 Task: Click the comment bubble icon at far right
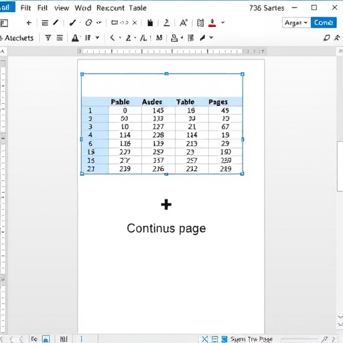[326, 38]
